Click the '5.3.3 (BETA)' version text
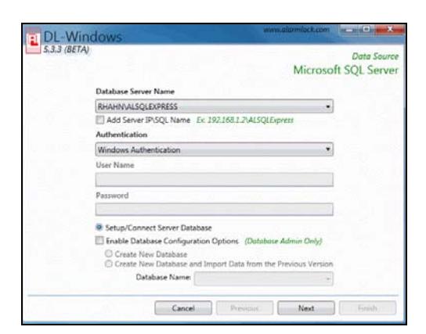Image resolution: width=426 pixels, height=334 pixels. pos(67,49)
